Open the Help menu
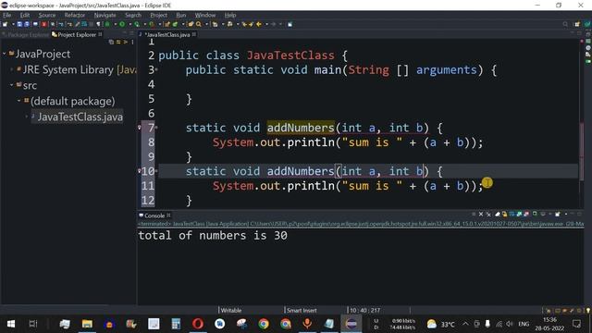Screen dimensions: 592x333 tap(230, 15)
